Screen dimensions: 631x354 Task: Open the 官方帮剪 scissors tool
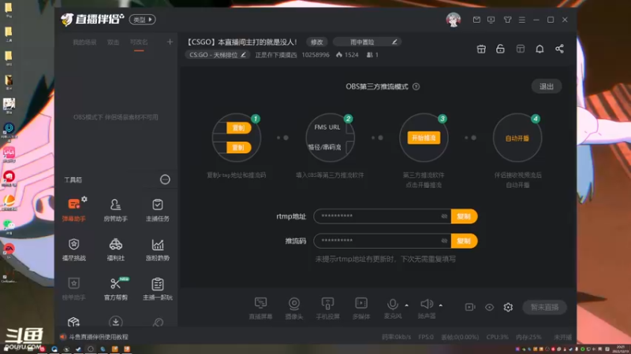[115, 288]
